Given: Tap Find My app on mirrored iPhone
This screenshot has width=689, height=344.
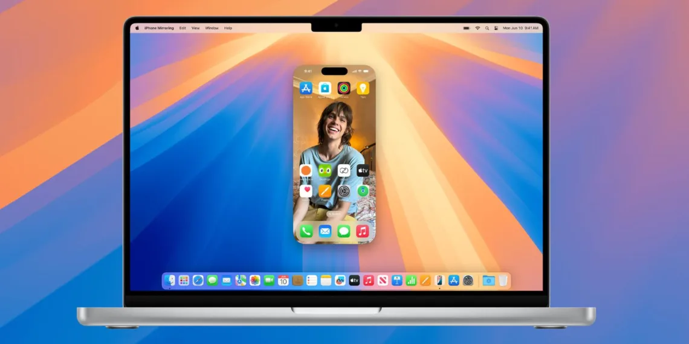Looking at the screenshot, I should pos(363,191).
